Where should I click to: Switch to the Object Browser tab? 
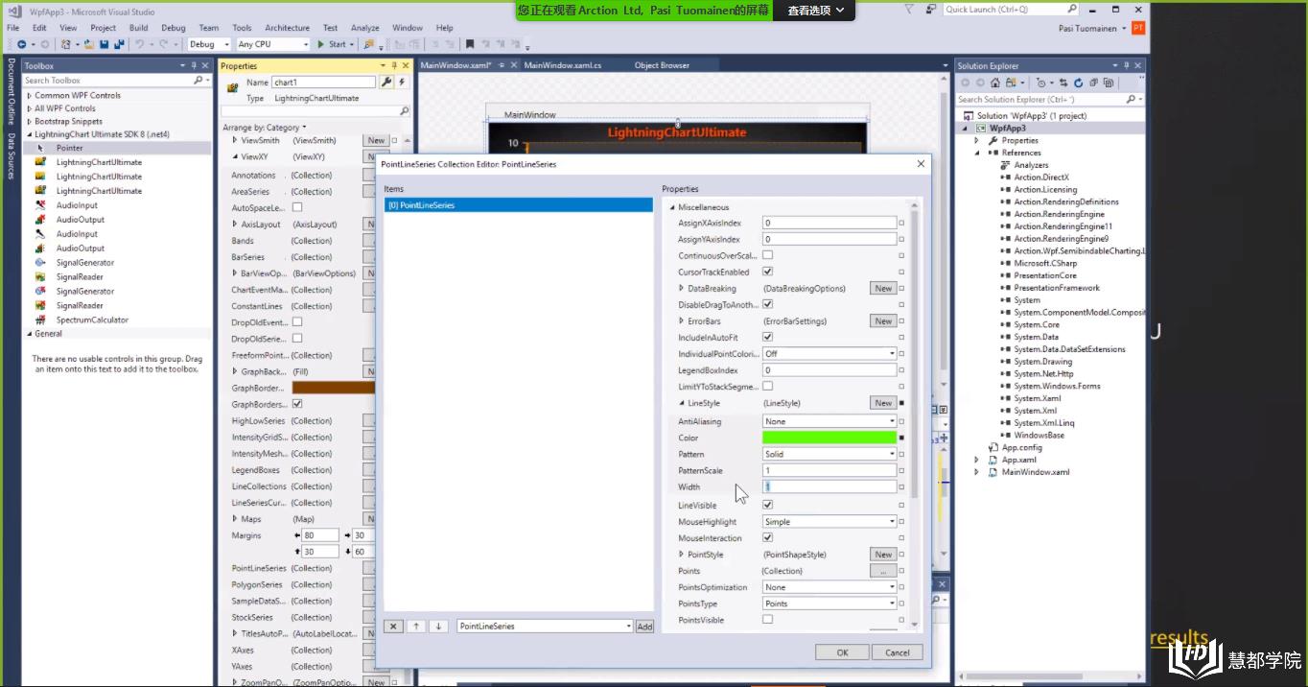pos(662,65)
